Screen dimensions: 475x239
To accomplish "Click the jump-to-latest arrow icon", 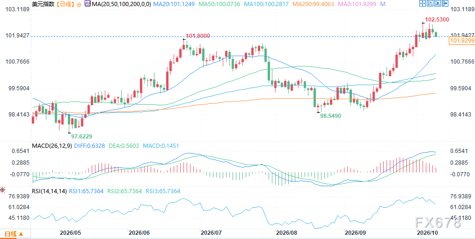I will (x=445, y=3).
